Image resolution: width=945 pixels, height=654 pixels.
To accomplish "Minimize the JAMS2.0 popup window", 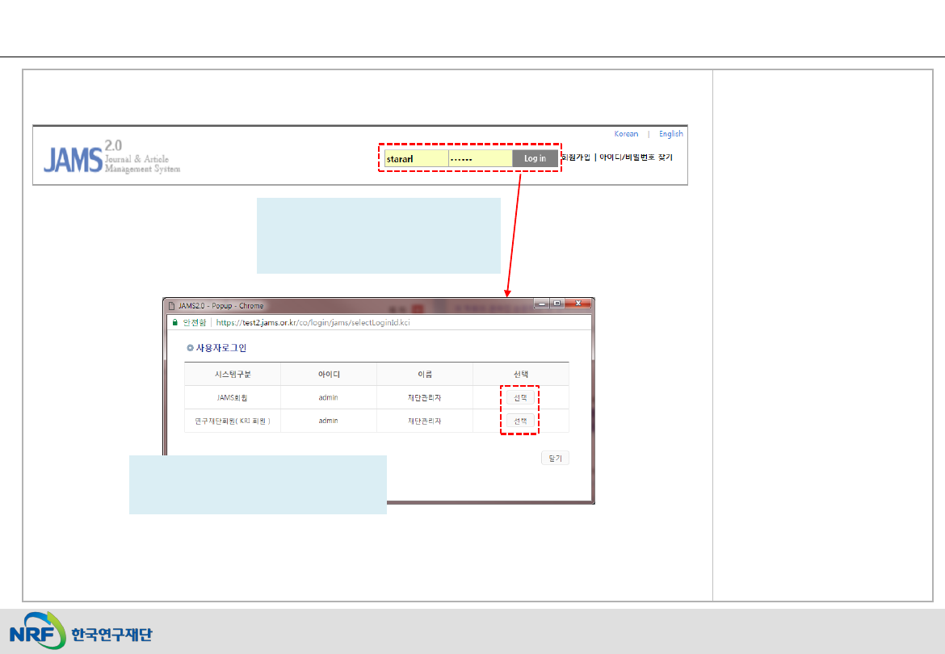I will click(x=541, y=304).
